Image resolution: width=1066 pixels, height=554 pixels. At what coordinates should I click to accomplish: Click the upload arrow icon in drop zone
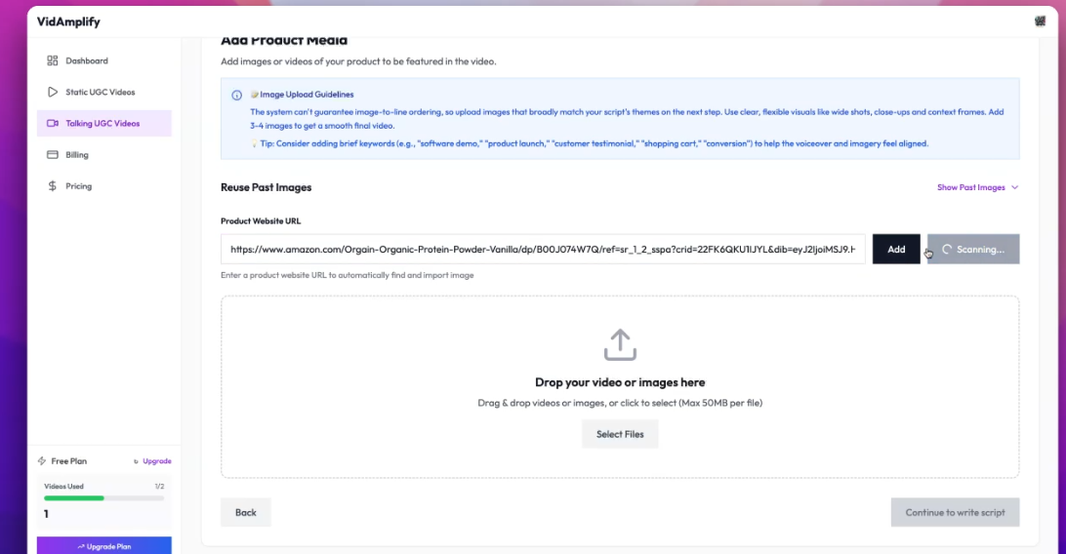point(620,345)
